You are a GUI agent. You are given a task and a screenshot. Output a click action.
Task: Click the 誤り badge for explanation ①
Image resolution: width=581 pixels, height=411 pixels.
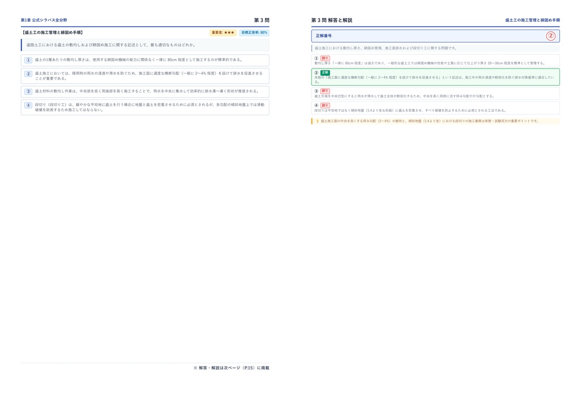(325, 58)
